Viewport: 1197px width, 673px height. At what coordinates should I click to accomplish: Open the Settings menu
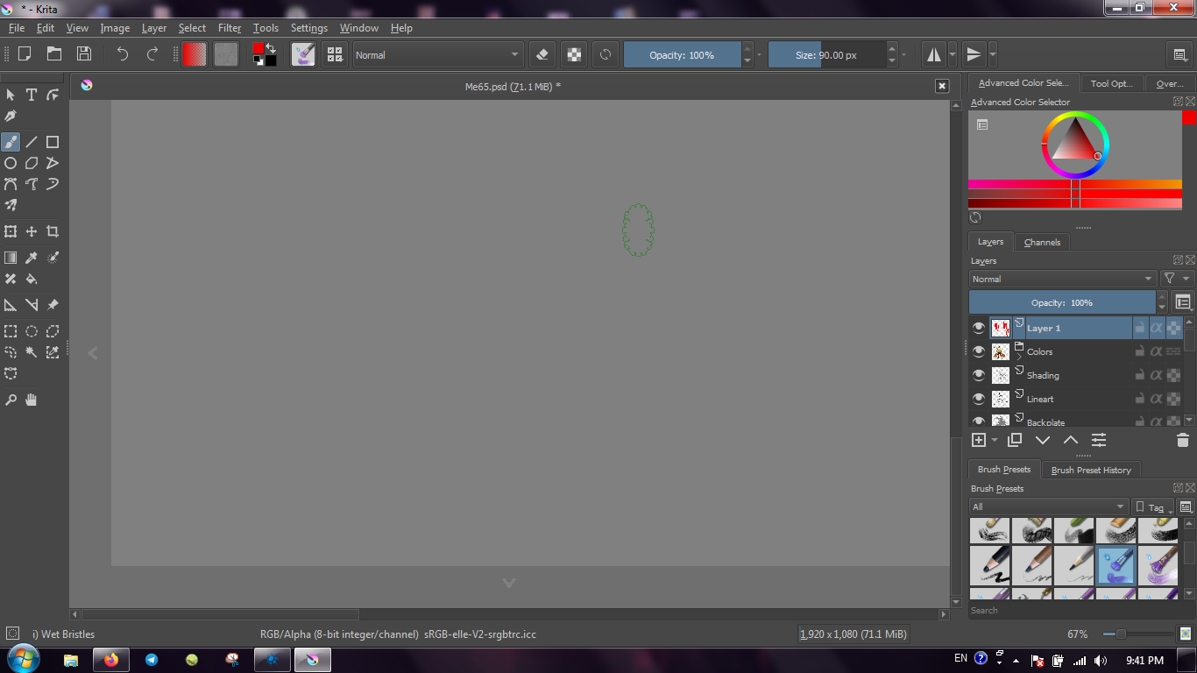tap(308, 28)
